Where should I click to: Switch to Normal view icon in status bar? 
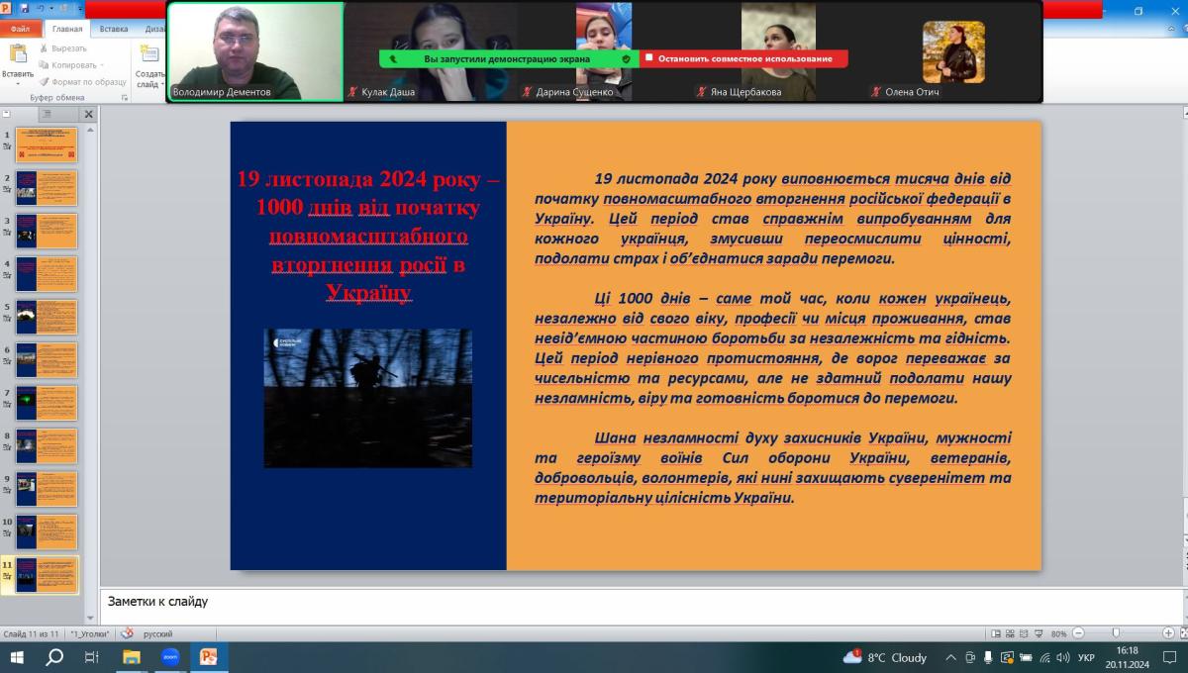point(995,633)
